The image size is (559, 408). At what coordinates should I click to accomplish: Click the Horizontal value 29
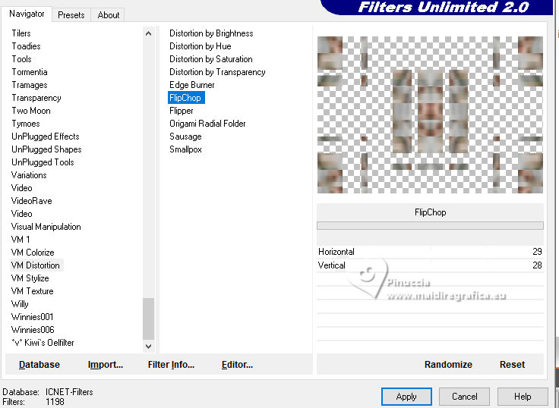[537, 252]
